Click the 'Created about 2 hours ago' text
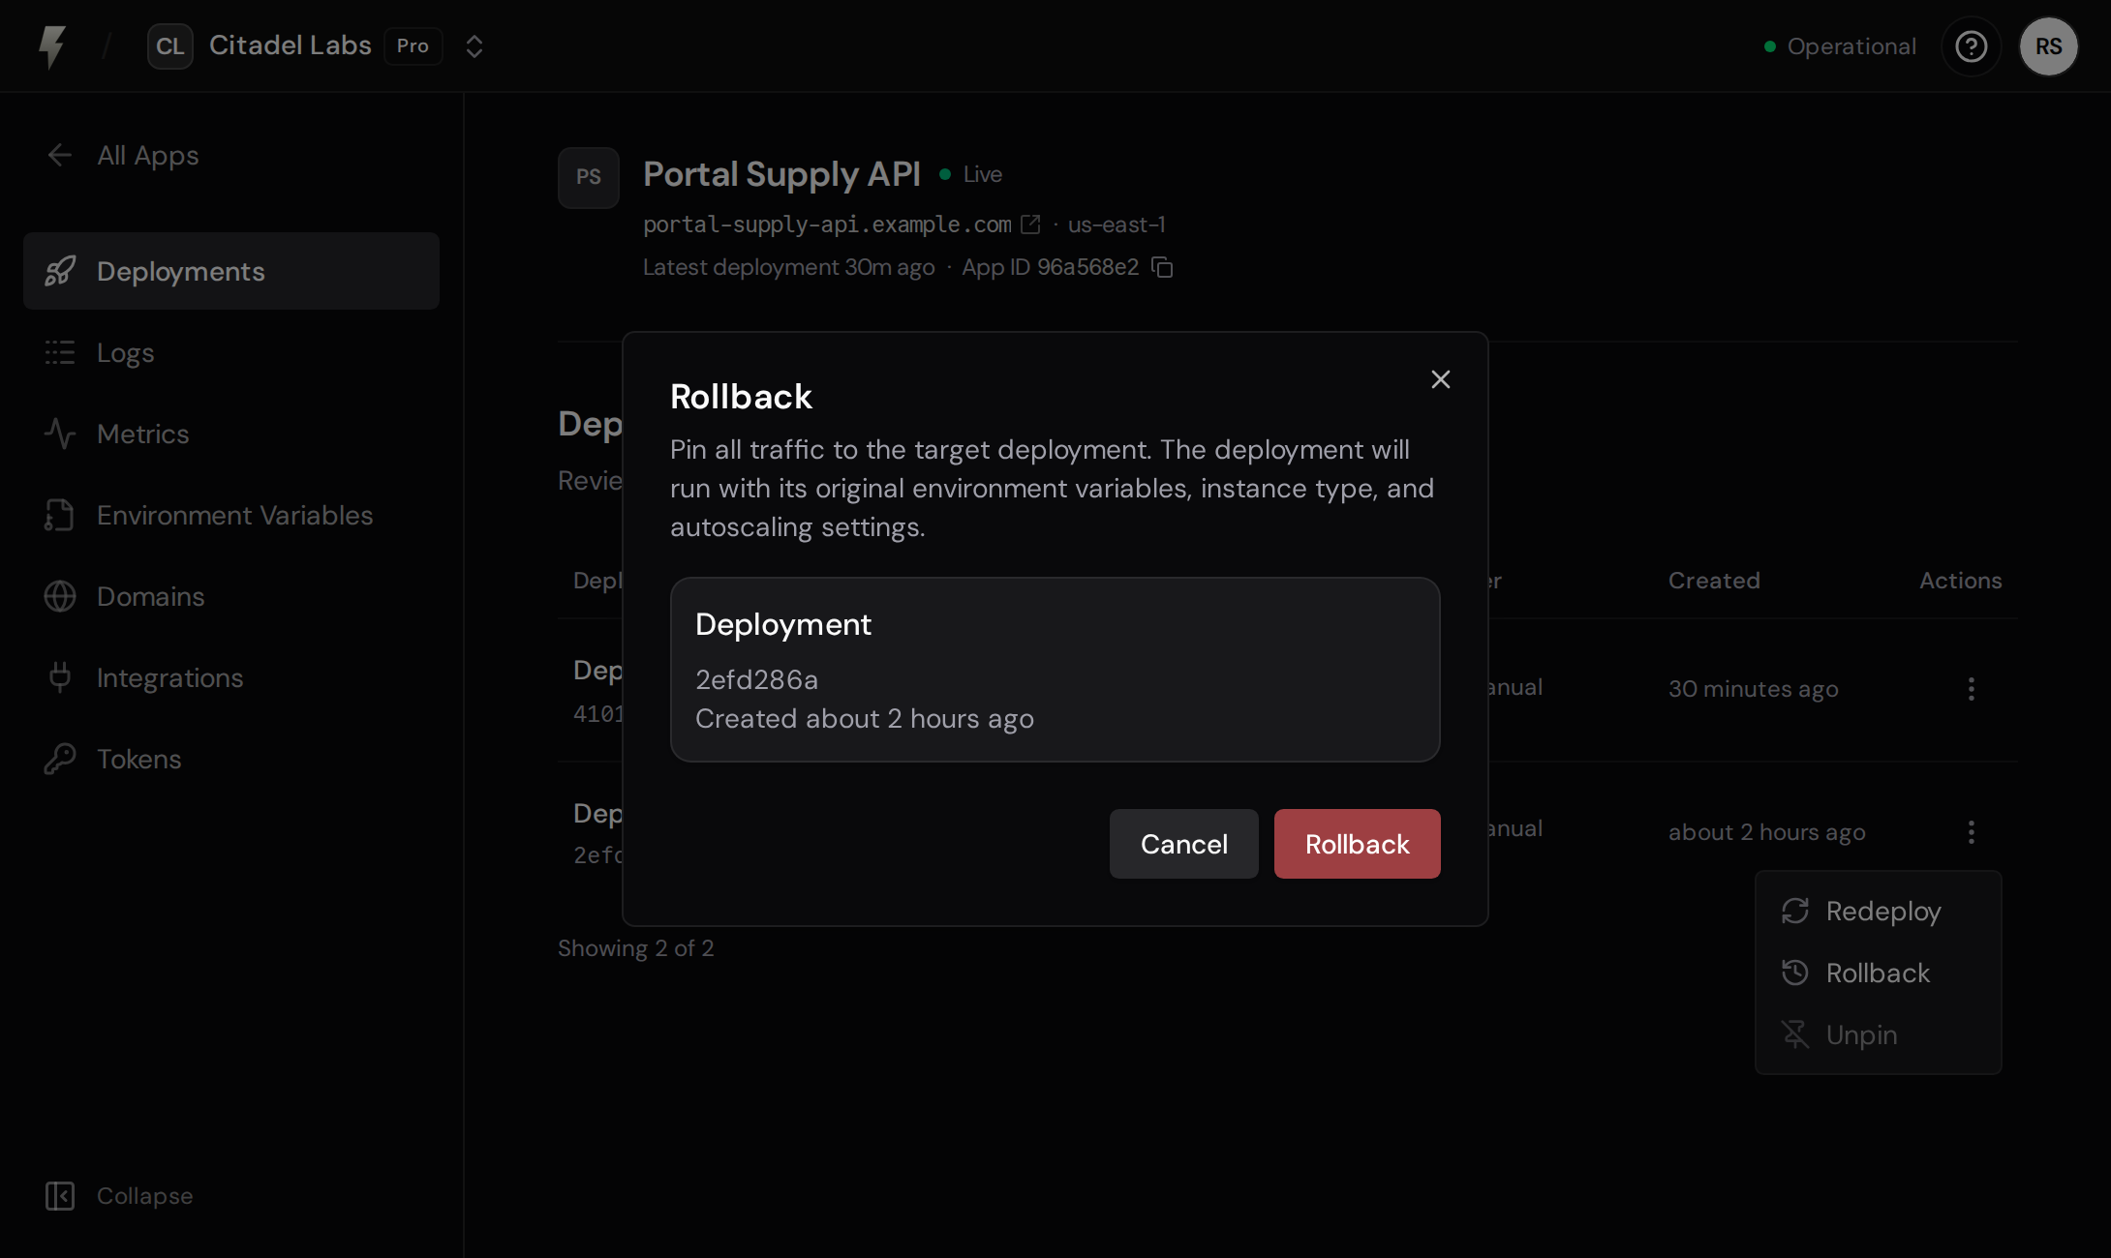Image resolution: width=2111 pixels, height=1258 pixels. (x=865, y=719)
